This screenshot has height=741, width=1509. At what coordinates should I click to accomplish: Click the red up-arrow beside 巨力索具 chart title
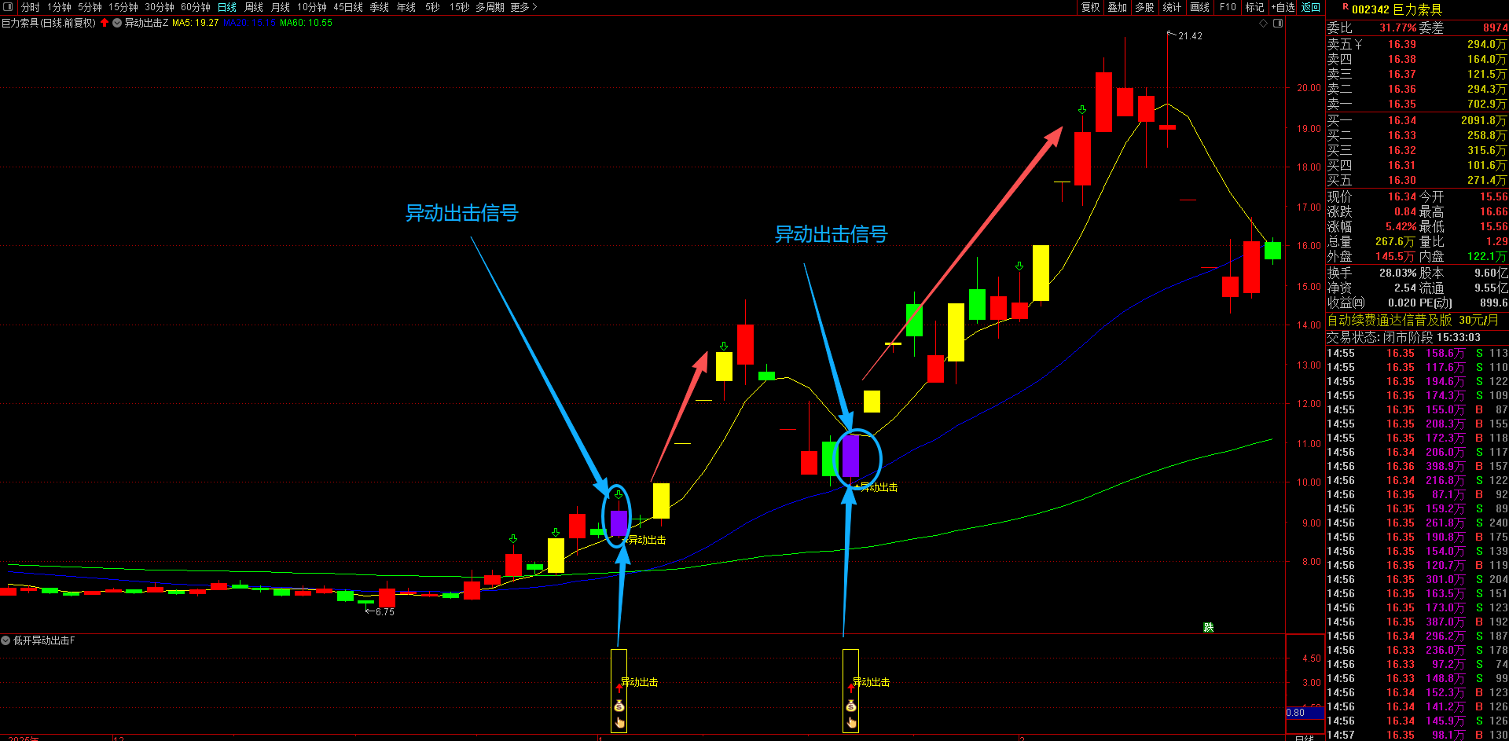click(105, 23)
